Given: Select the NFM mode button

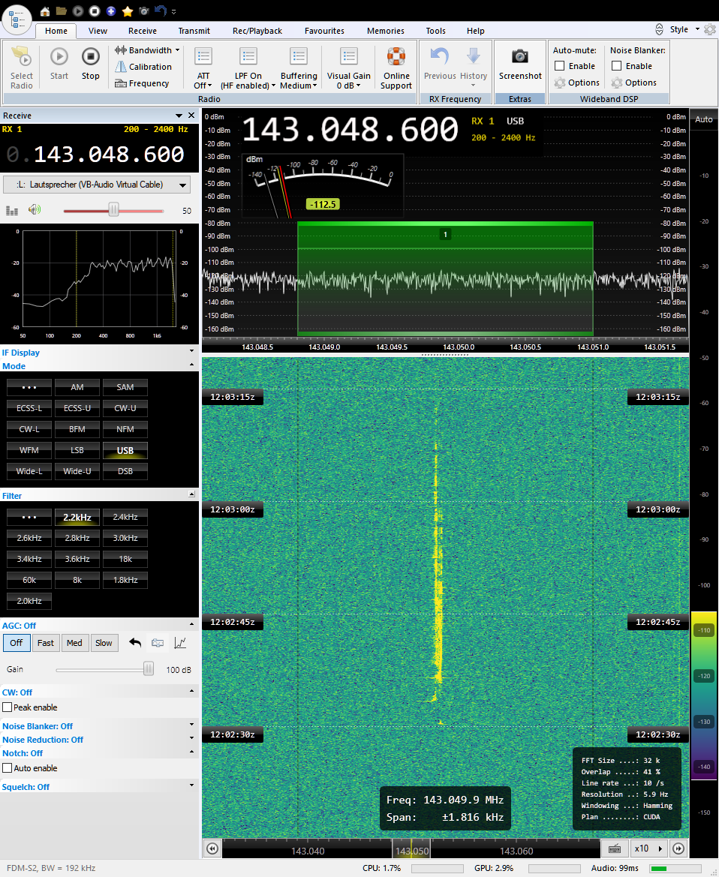Looking at the screenshot, I should [125, 430].
